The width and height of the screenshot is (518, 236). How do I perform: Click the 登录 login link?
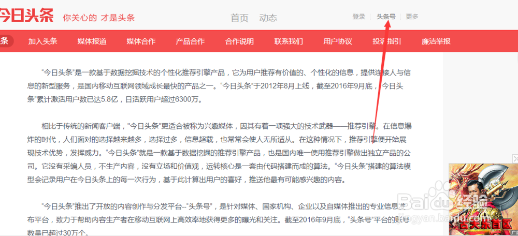(x=359, y=17)
